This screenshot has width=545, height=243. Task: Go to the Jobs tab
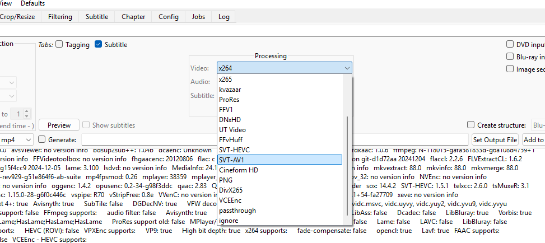(x=198, y=17)
